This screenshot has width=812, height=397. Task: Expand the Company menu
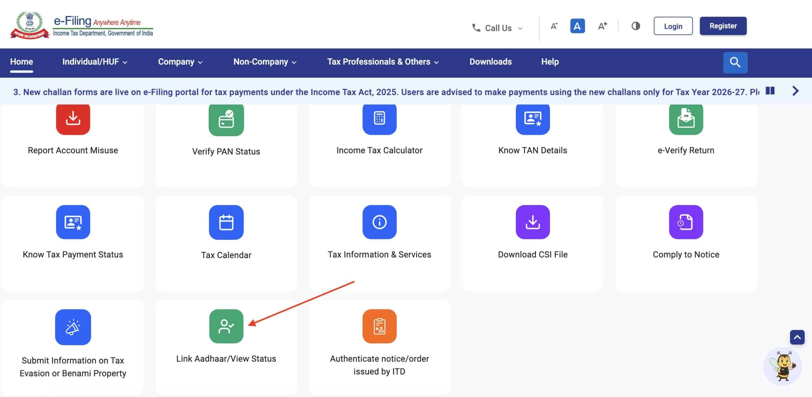click(180, 62)
